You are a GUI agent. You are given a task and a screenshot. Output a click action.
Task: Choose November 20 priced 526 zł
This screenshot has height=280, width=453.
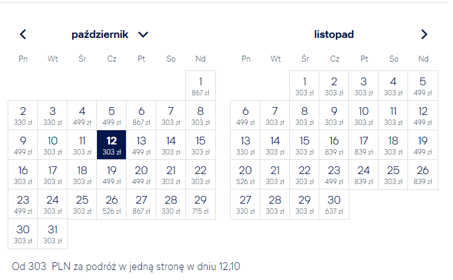pyautogui.click(x=245, y=175)
